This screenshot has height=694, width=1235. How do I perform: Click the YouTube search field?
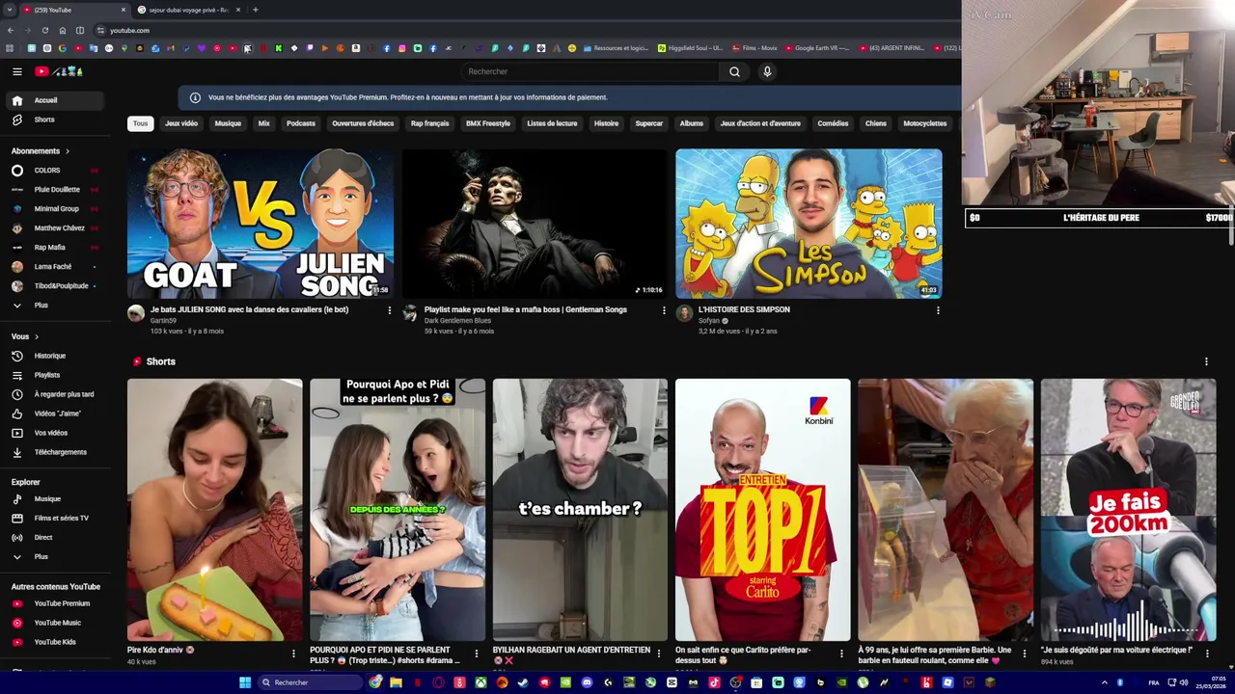590,71
